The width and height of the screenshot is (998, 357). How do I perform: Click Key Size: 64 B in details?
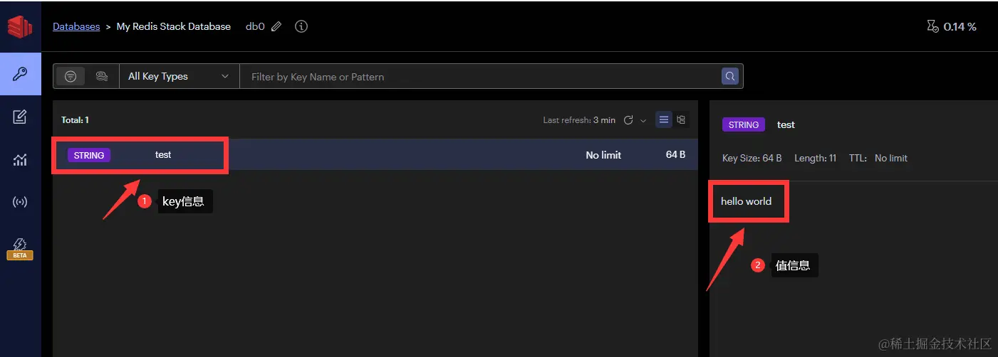[752, 158]
